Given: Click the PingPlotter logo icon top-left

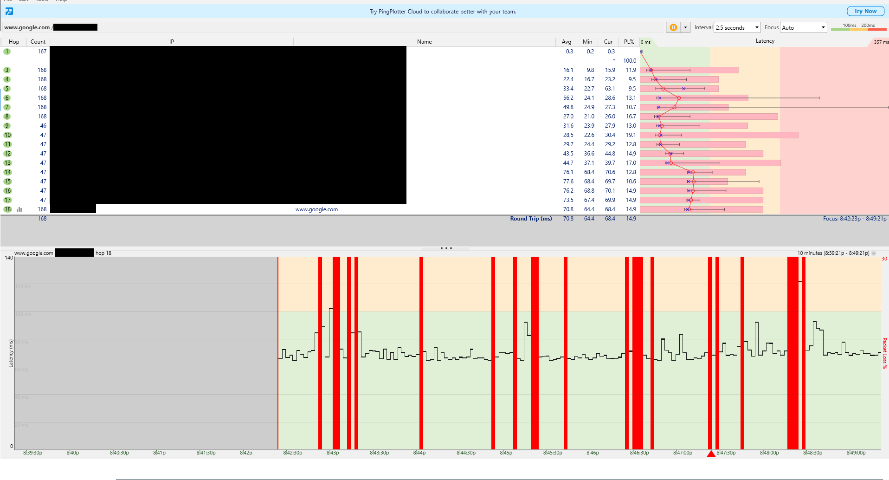Looking at the screenshot, I should [x=8, y=11].
